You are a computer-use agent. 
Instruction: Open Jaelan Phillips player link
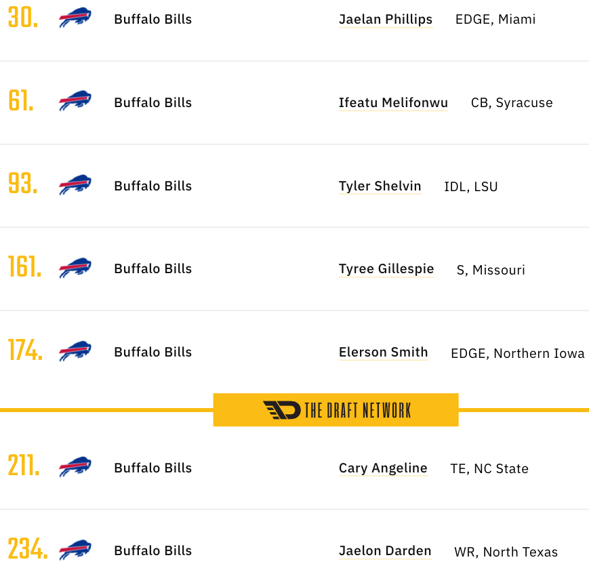pos(386,19)
